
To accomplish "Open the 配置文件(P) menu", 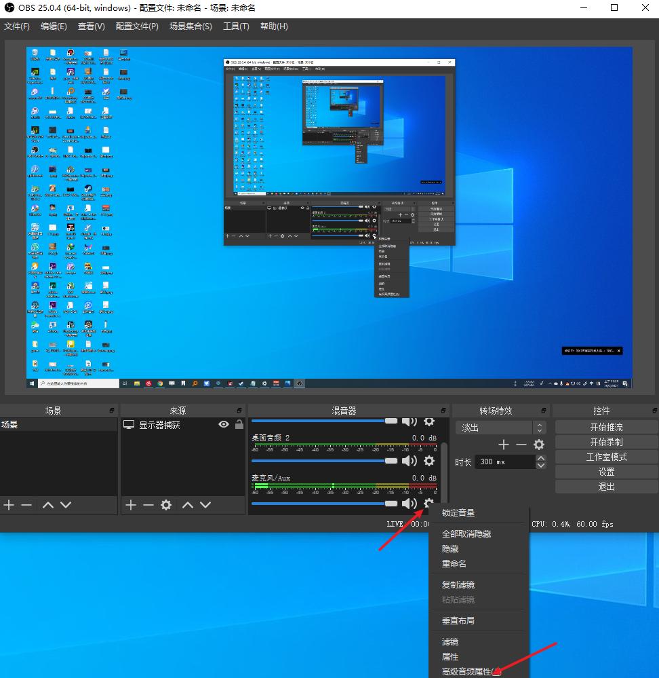I will pos(137,26).
